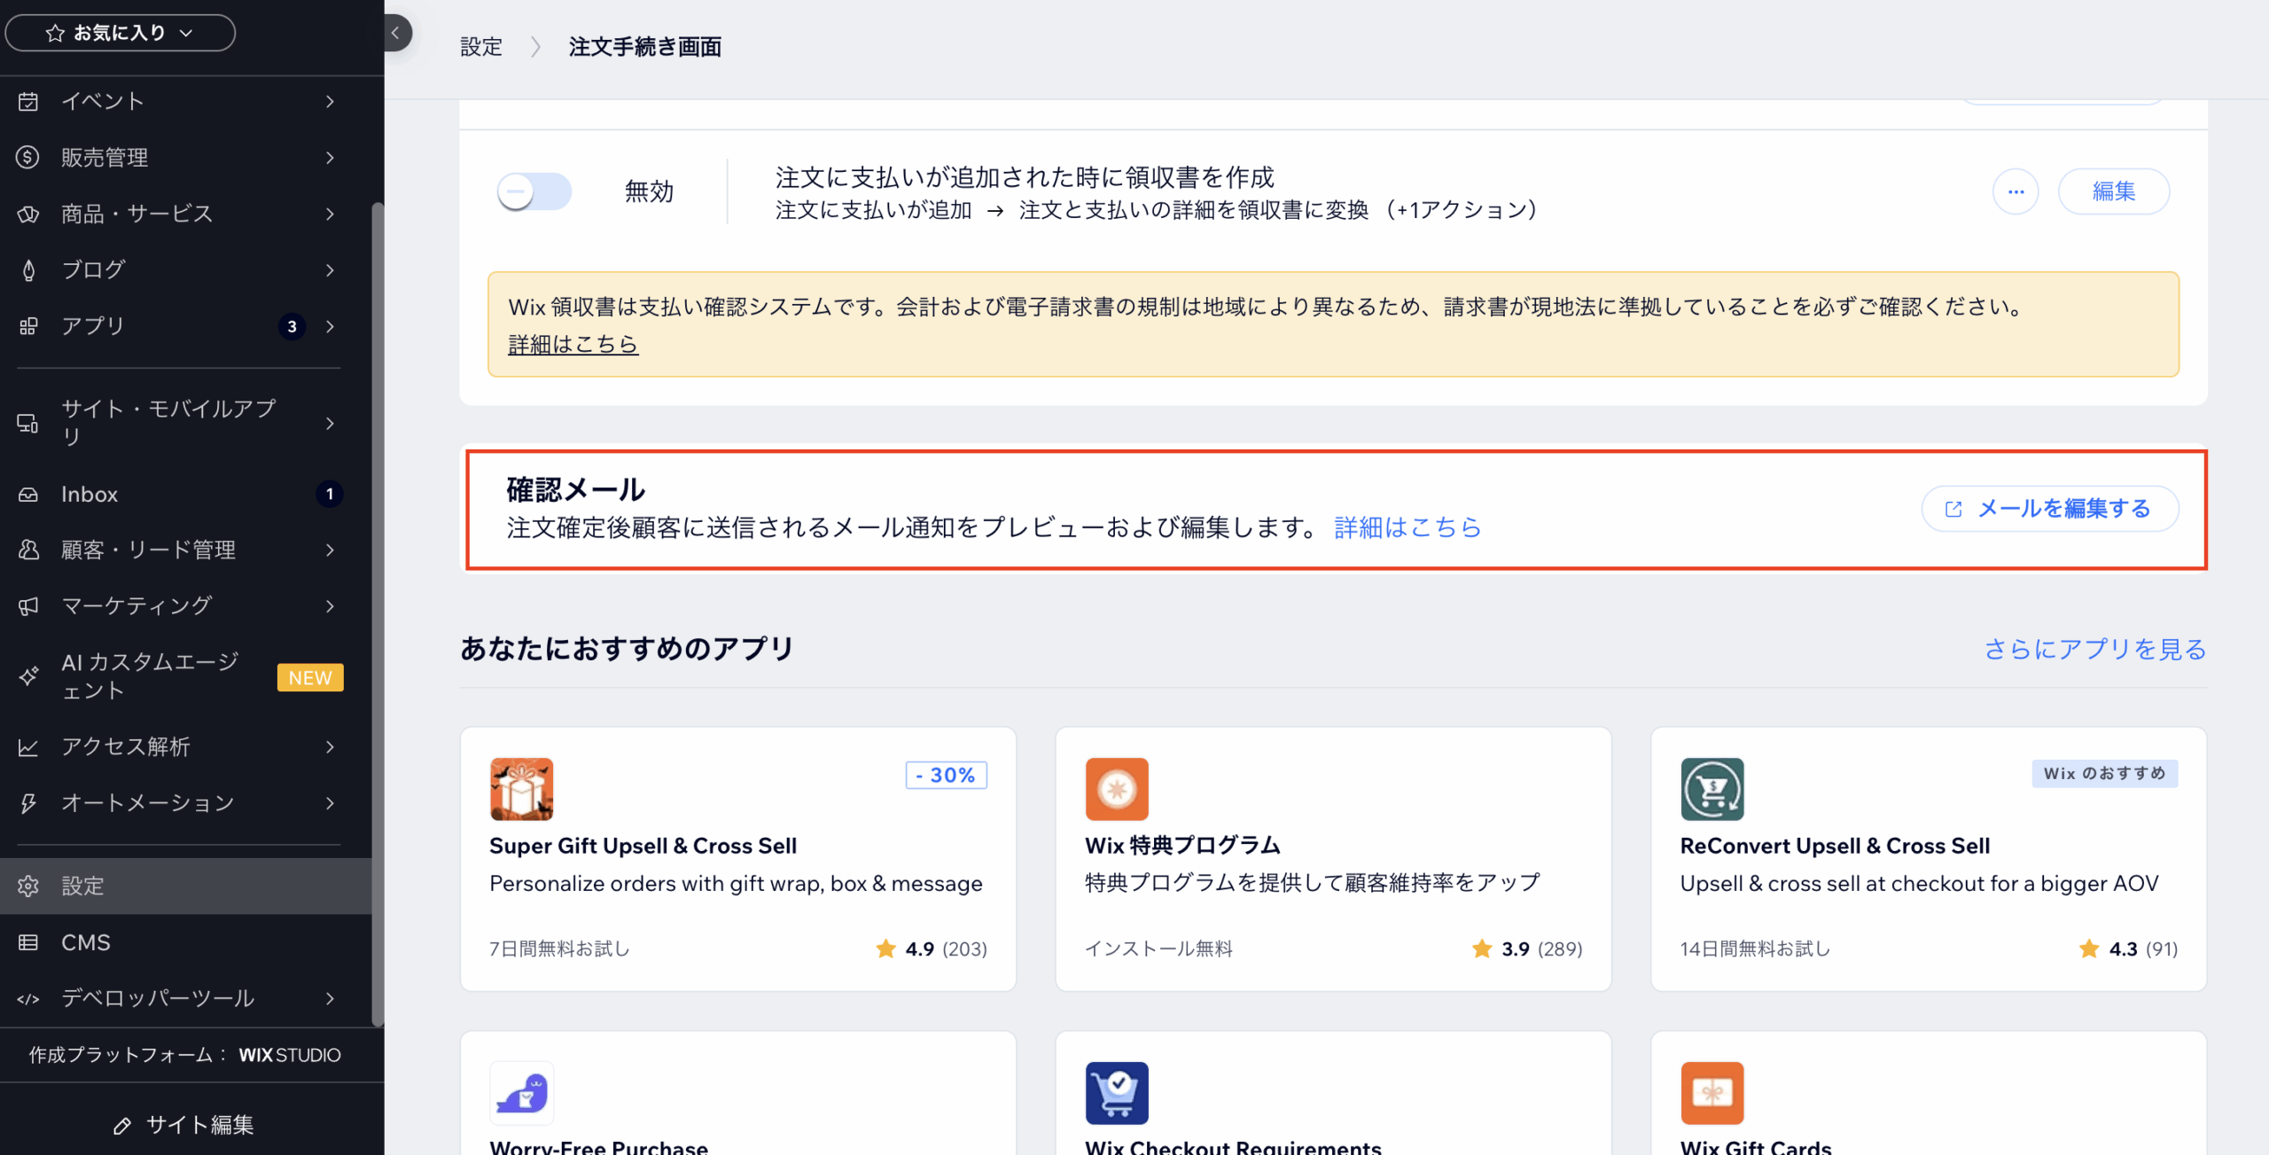
Task: Click the 販売管理 dollar icon
Action: point(28,158)
